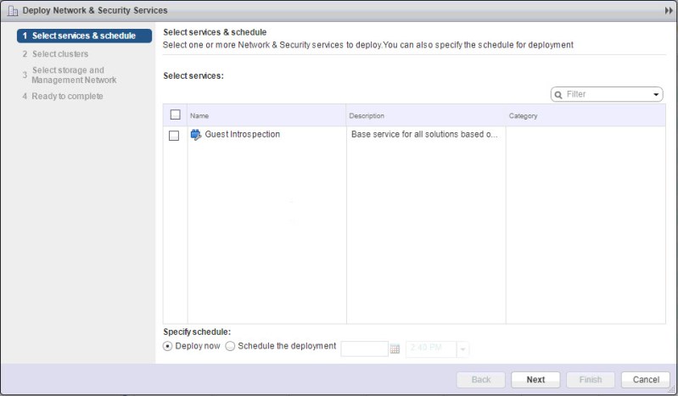The width and height of the screenshot is (678, 396).
Task: Open step 3 Select storage and Management Network
Action: tap(73, 75)
